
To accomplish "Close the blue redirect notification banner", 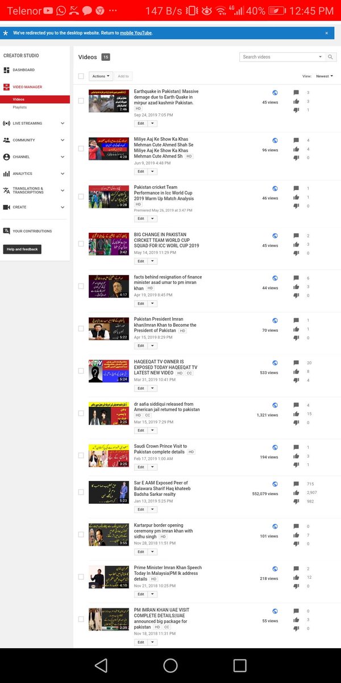I will click(x=326, y=33).
